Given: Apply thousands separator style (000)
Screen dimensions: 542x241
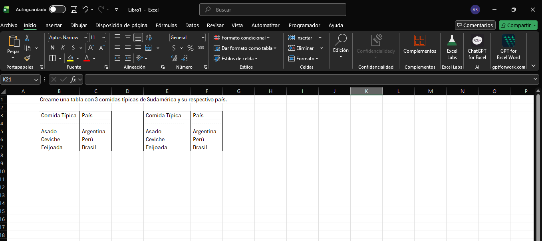Looking at the screenshot, I should [x=201, y=48].
